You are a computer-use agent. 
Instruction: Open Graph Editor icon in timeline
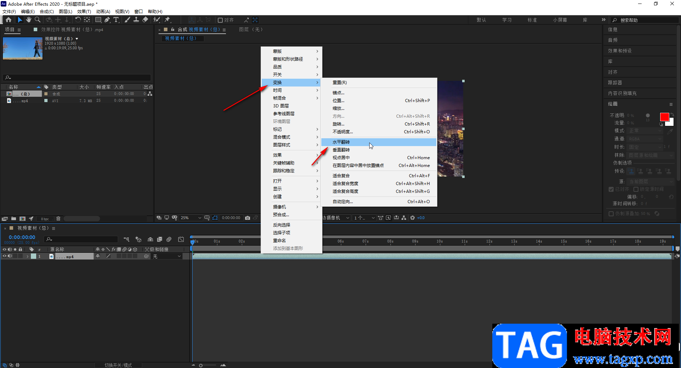pyautogui.click(x=181, y=239)
